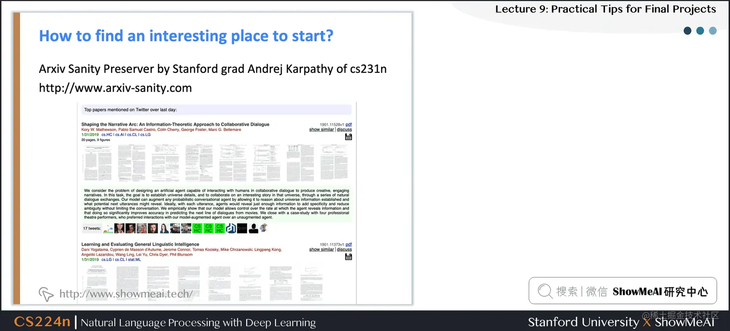The width and height of the screenshot is (730, 331).
Task: Click author Dani Yogatama
Action: click(x=95, y=250)
